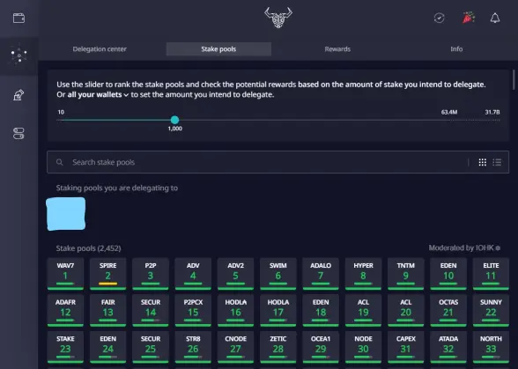The height and width of the screenshot is (369, 518).
Task: Click the party popper news icon
Action: point(468,18)
